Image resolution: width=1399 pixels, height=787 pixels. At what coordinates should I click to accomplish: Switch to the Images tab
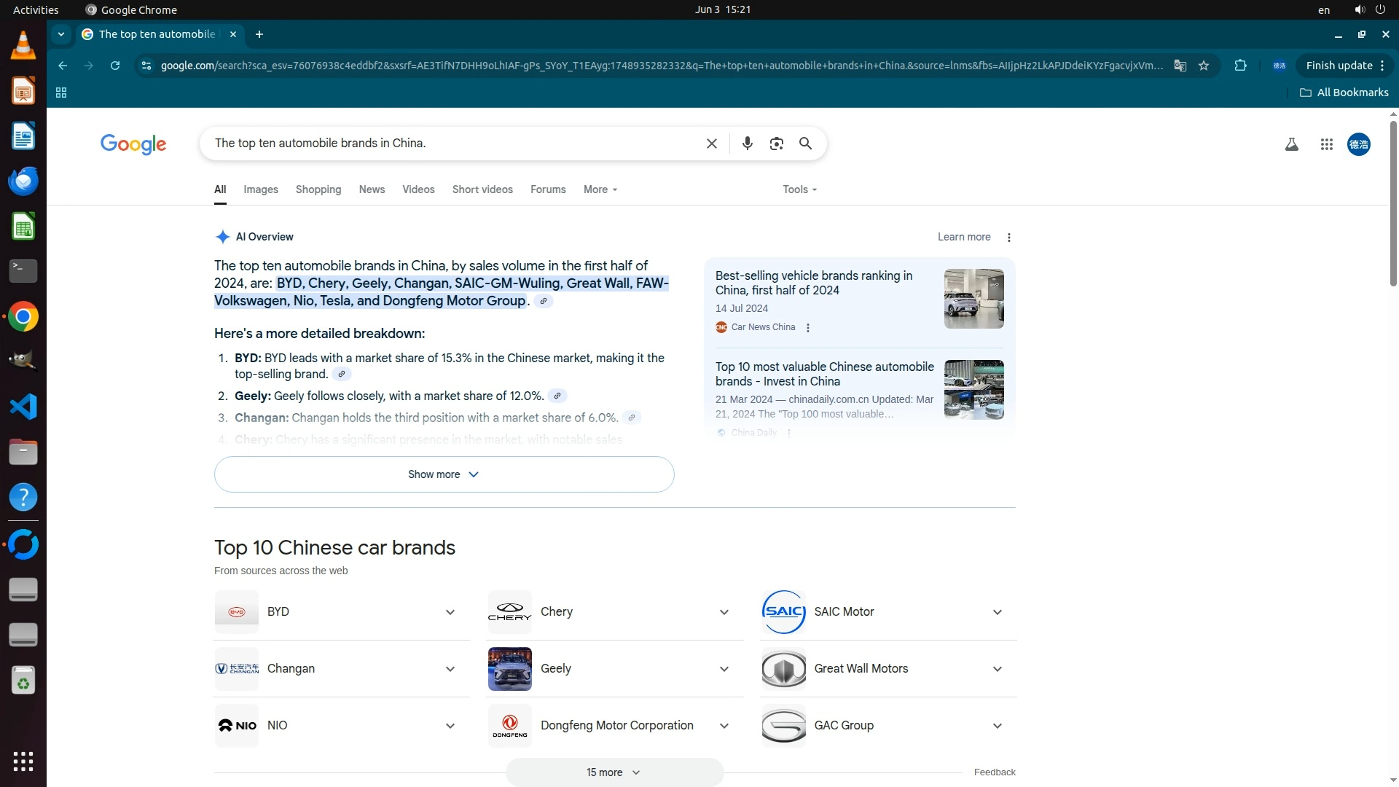click(x=260, y=189)
